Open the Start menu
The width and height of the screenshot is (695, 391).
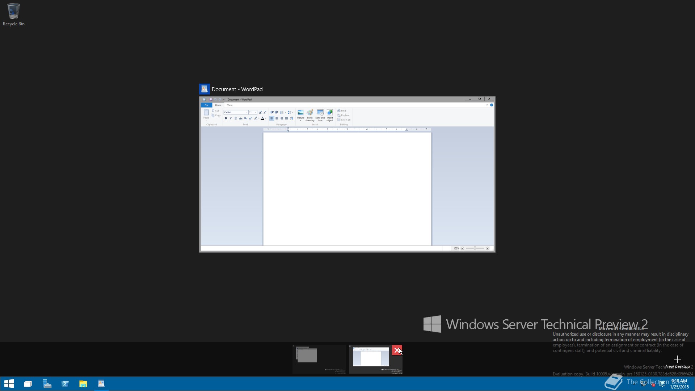[9, 384]
